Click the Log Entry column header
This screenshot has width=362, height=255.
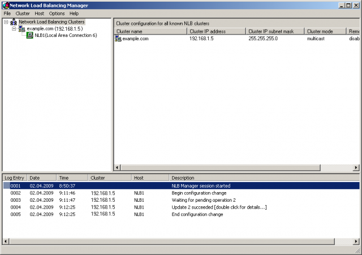[15, 178]
